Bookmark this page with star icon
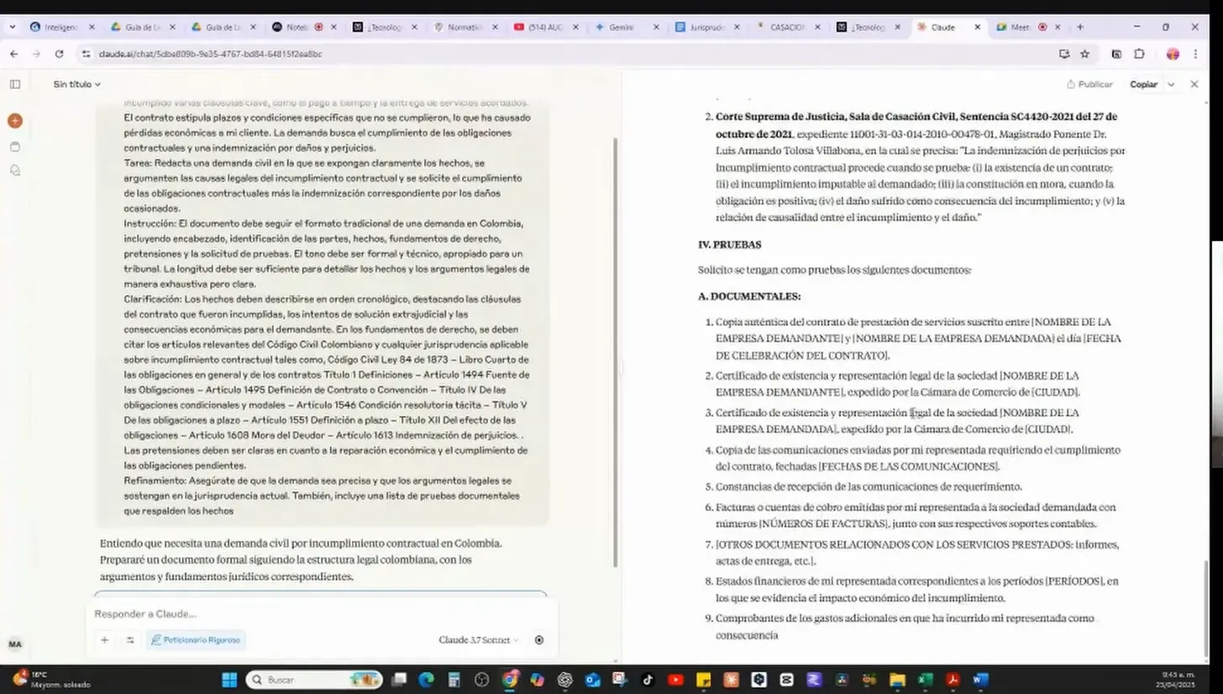Image resolution: width=1223 pixels, height=694 pixels. pyautogui.click(x=1084, y=54)
